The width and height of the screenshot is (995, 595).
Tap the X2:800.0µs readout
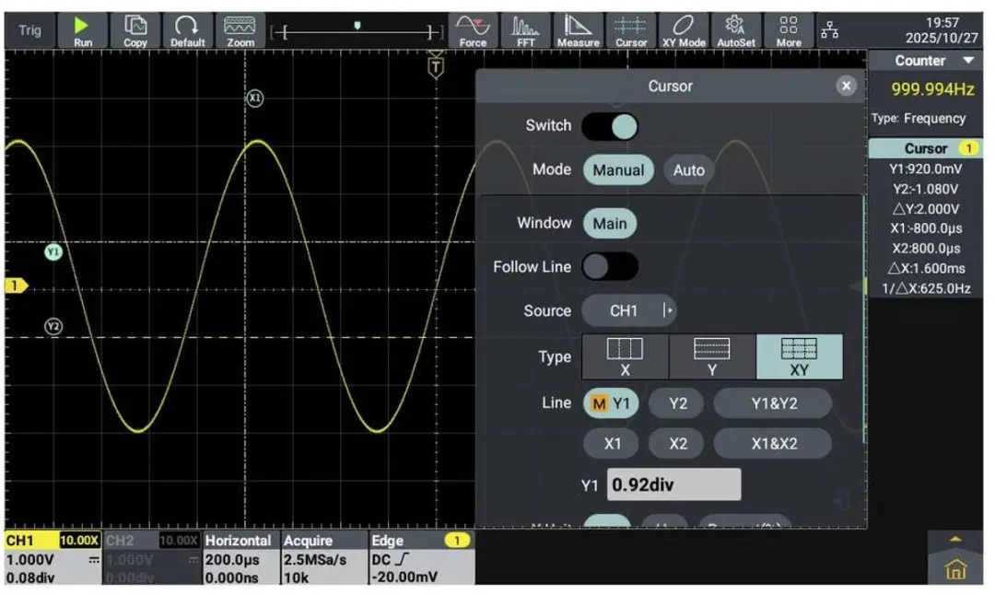925,249
